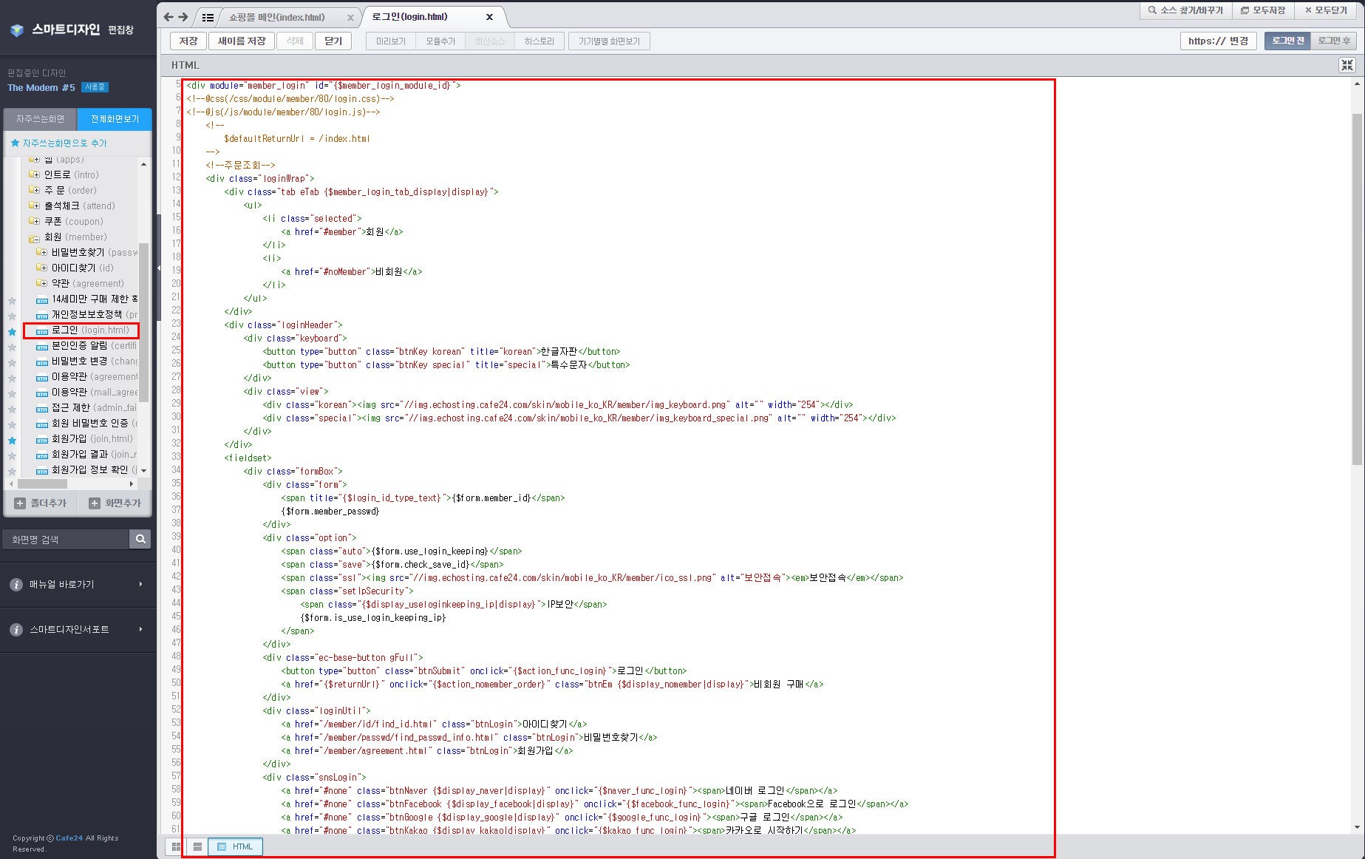The image size is (1365, 859).
Task: Toggle favorite star for 개인정보보호정책
Action: (13, 316)
